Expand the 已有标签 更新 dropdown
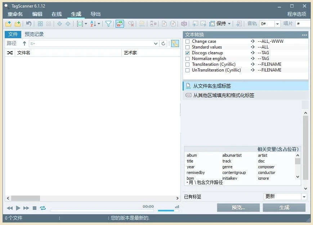 304,197
